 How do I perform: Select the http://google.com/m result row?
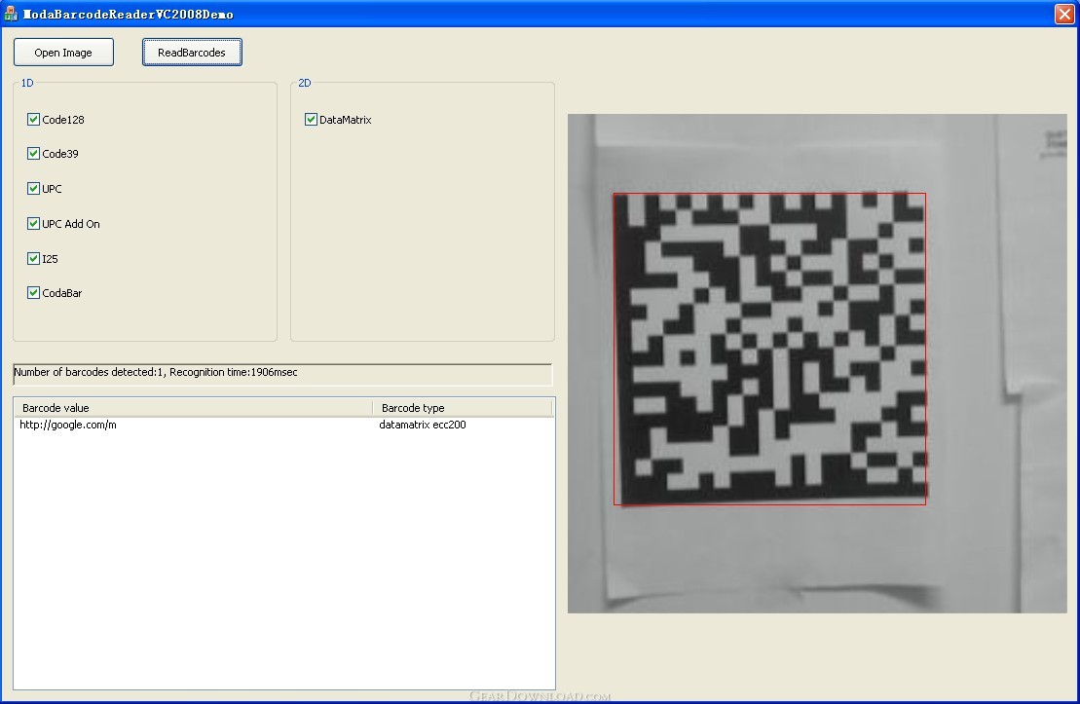coord(283,425)
